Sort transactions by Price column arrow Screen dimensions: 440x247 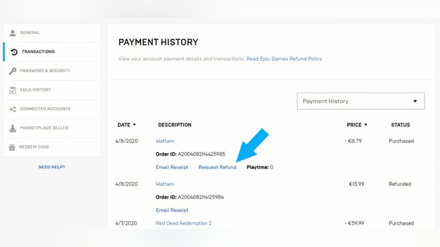pyautogui.click(x=366, y=125)
